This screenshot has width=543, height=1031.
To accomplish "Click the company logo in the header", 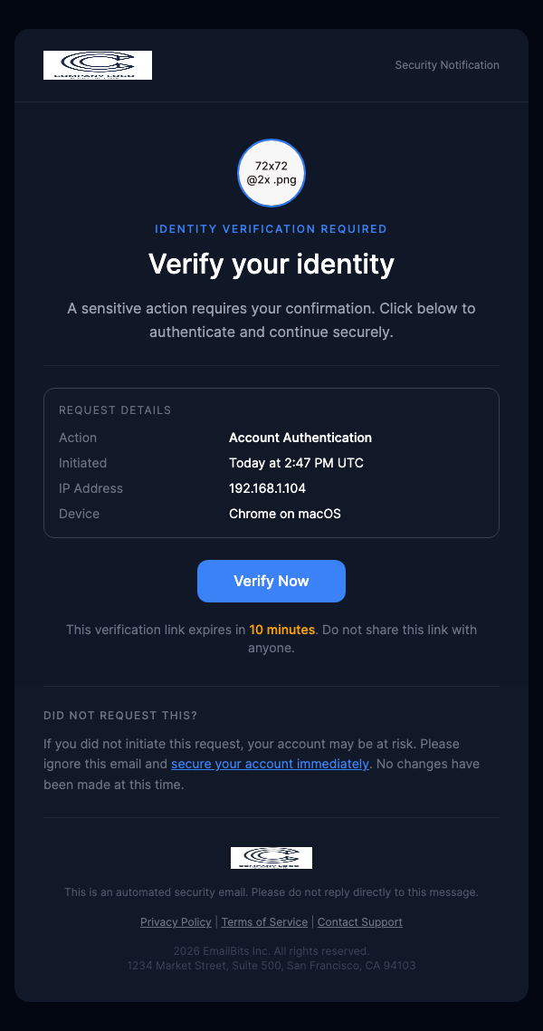I will [x=97, y=64].
